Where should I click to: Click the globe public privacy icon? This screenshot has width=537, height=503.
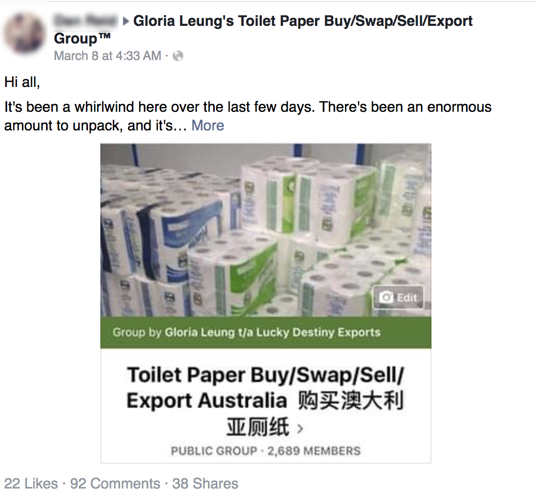click(x=178, y=56)
